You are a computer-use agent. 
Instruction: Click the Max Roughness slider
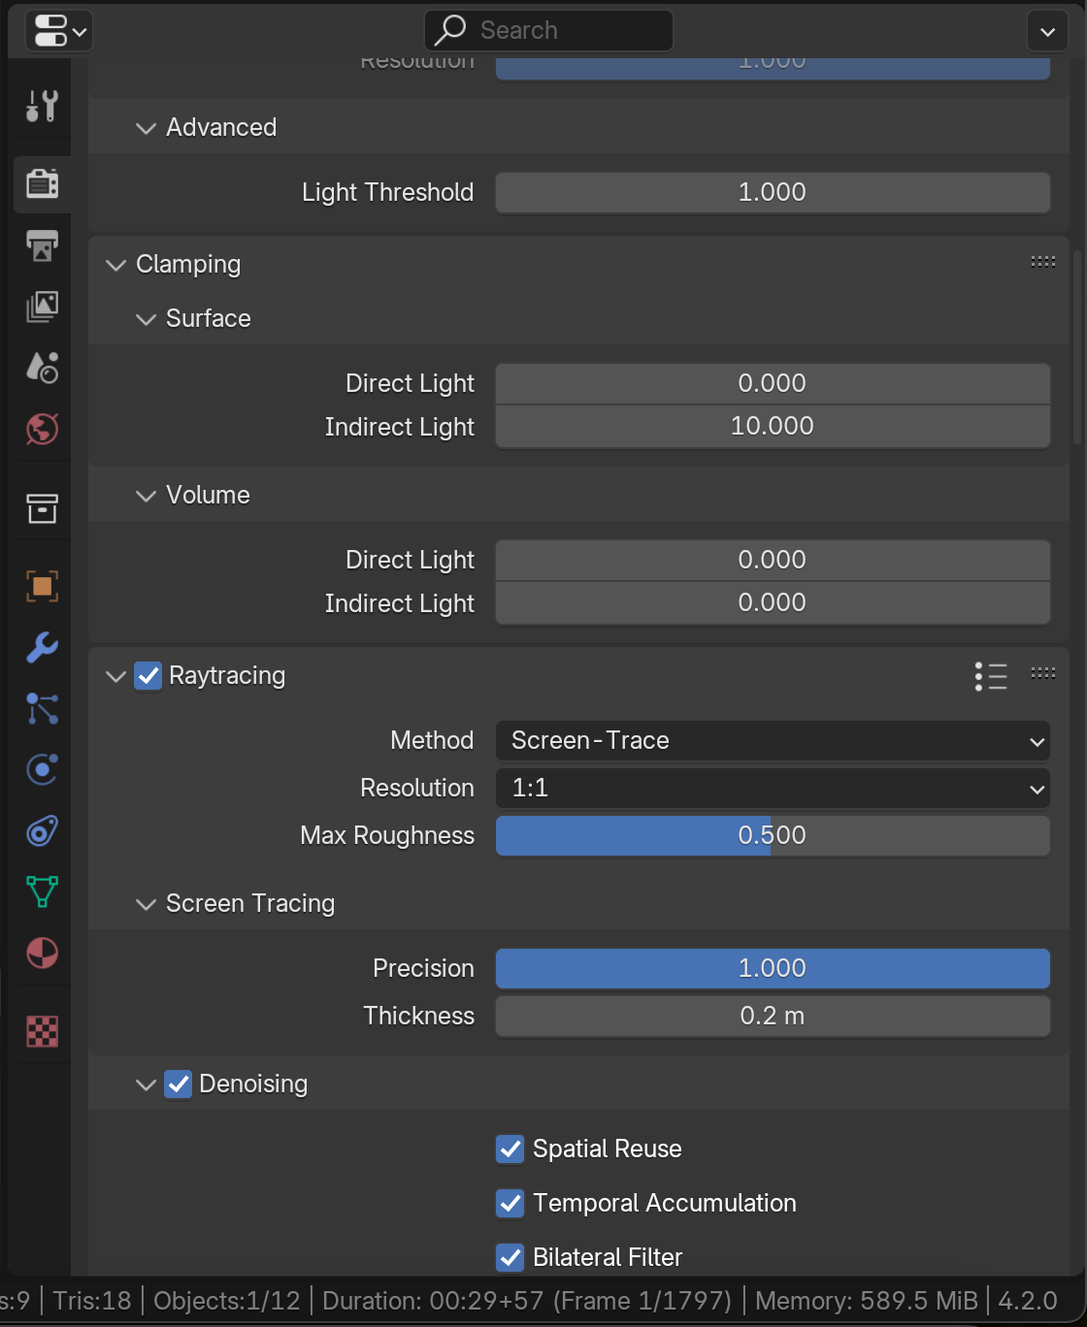[773, 836]
